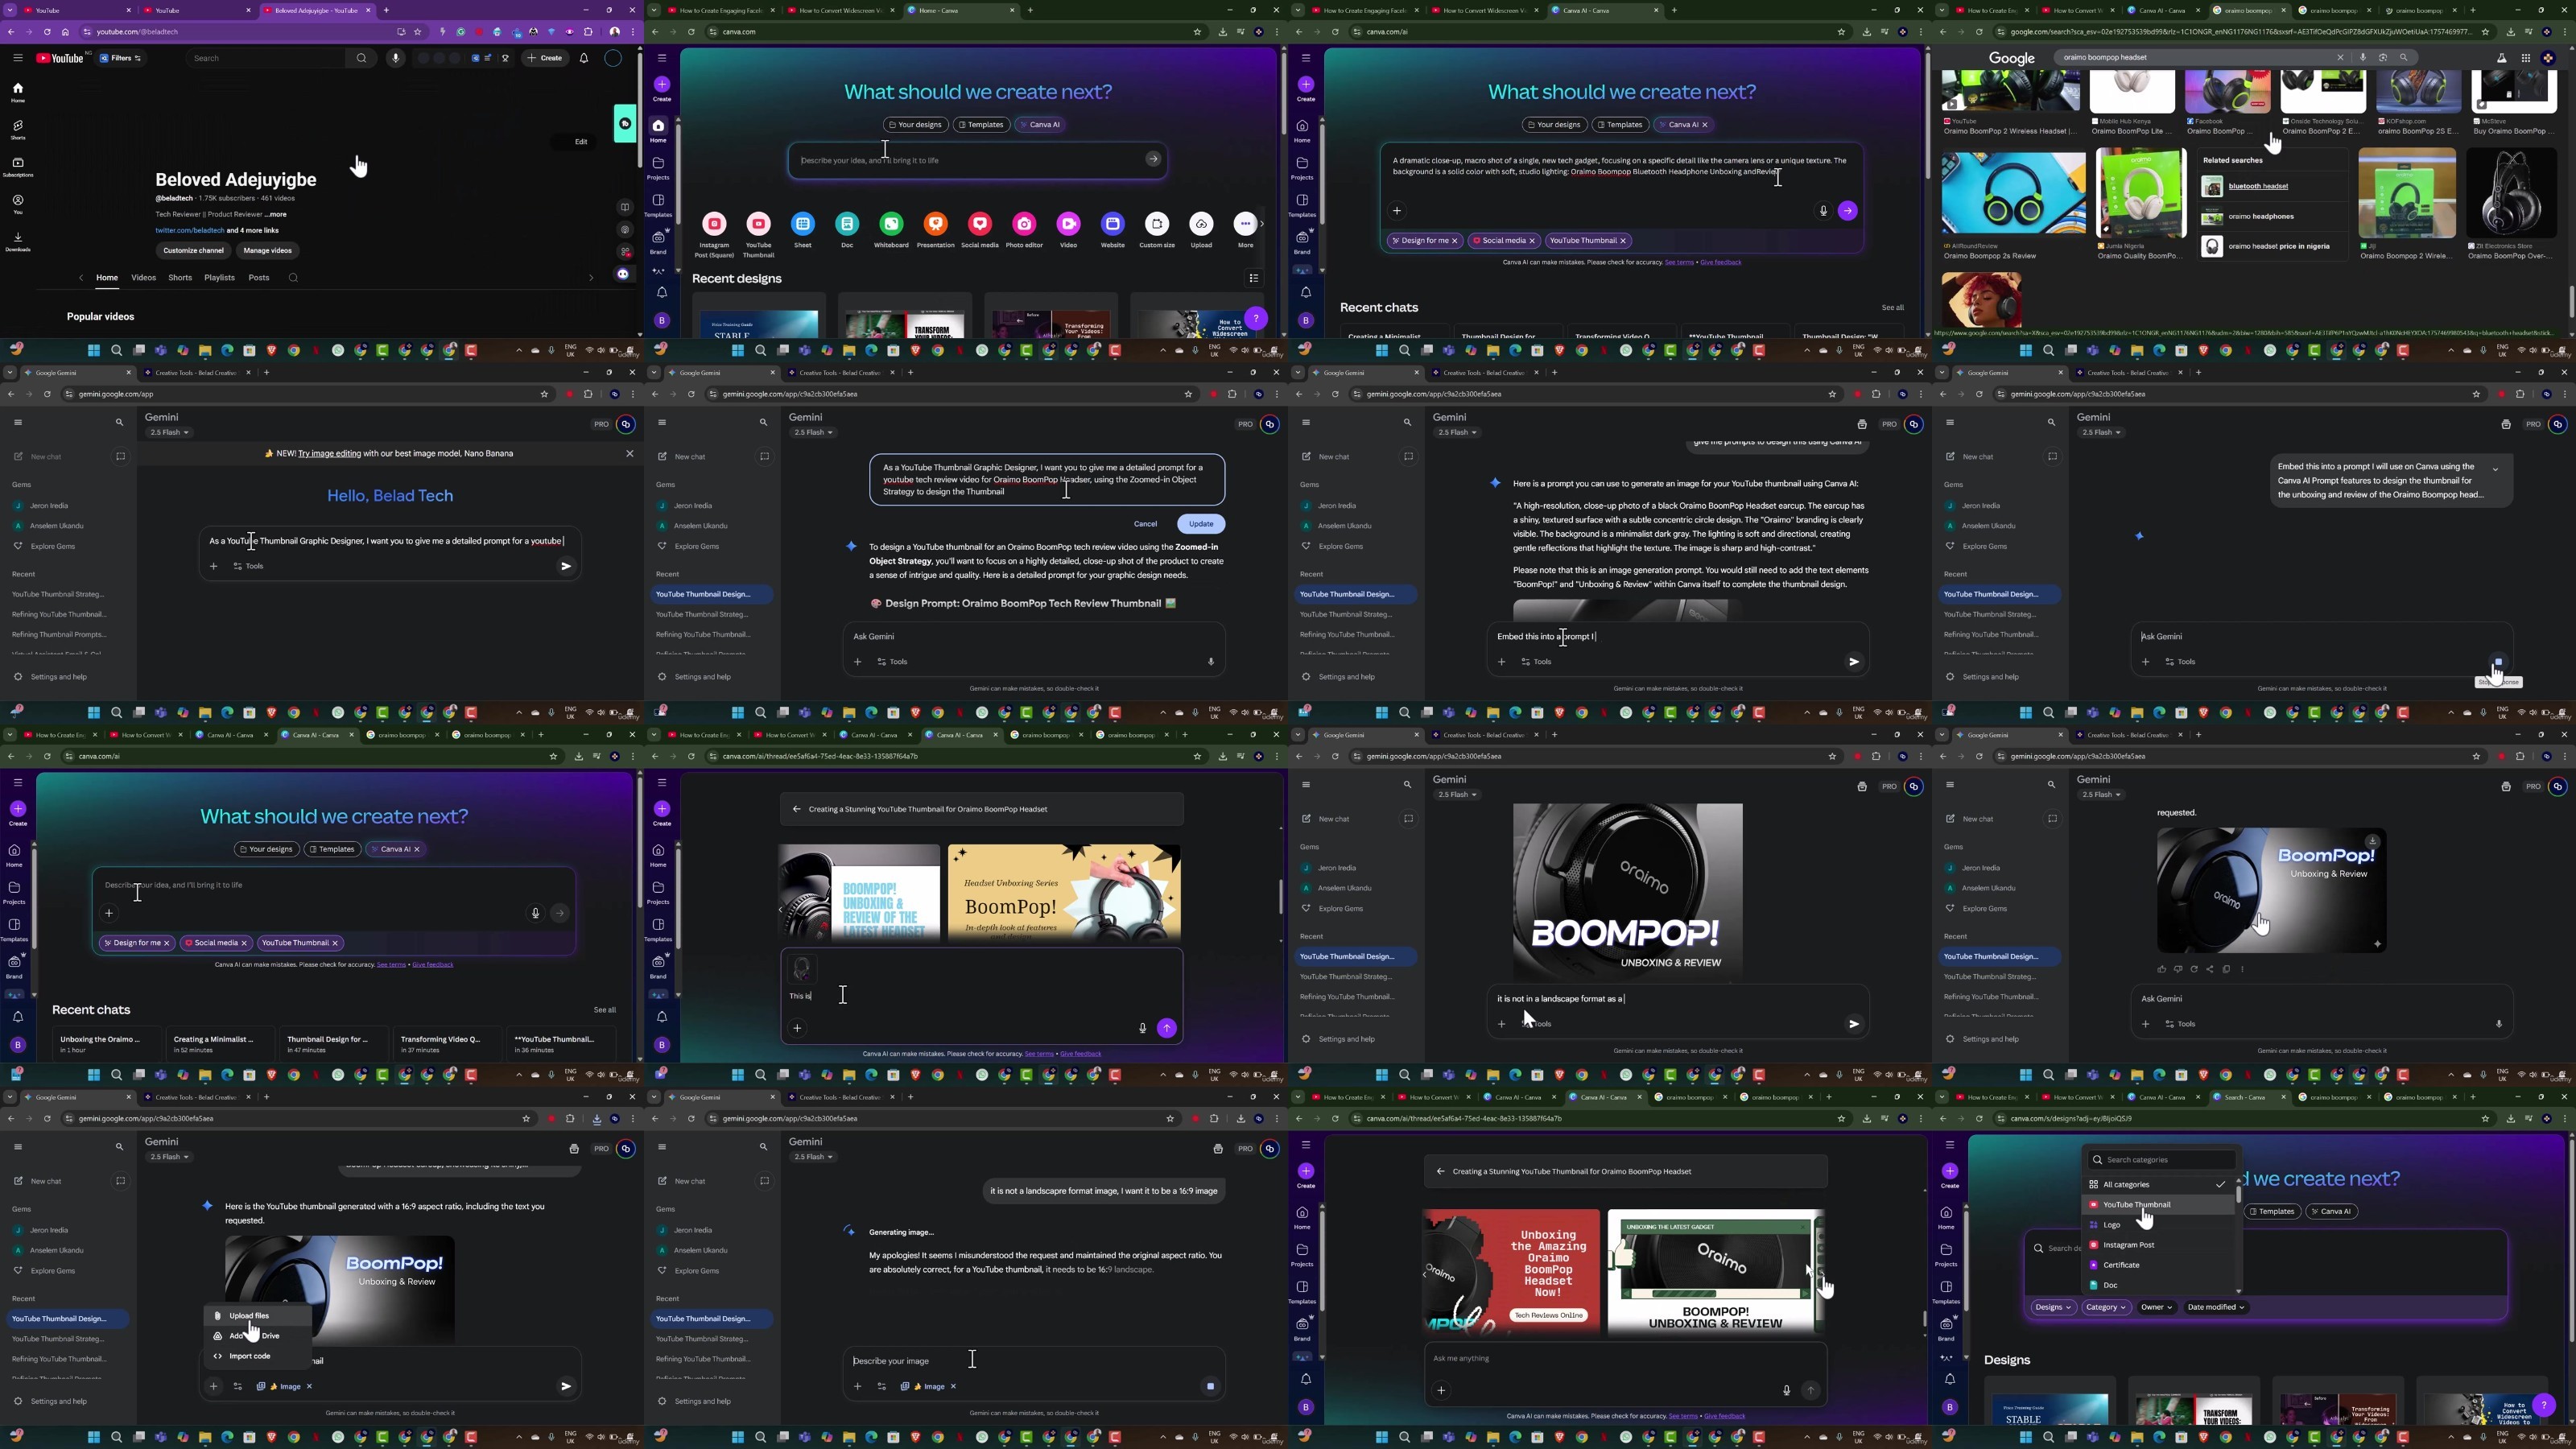Select Certificate in the category list

coord(2158,1265)
